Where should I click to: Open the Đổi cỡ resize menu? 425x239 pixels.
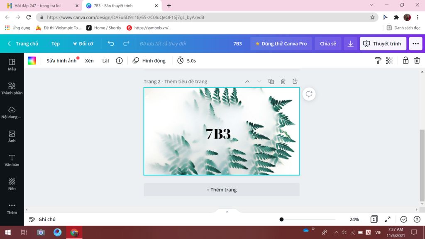pyautogui.click(x=83, y=44)
